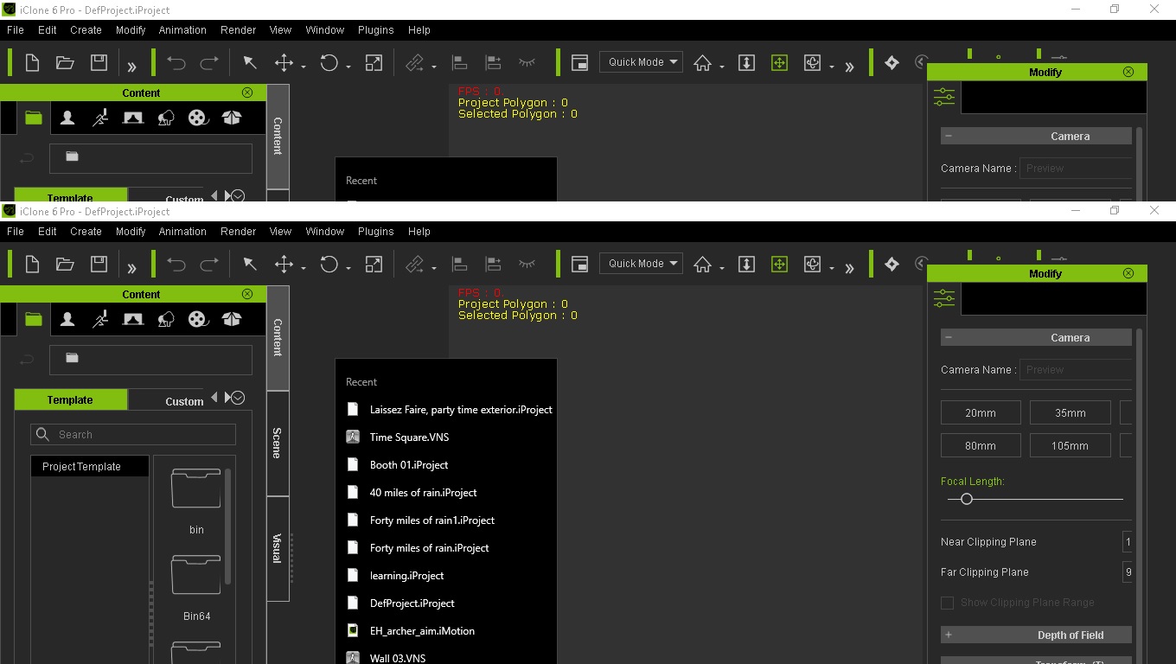Toggle closed-eye visibility icon in lower toolbar
The image size is (1176, 664).
click(x=527, y=264)
